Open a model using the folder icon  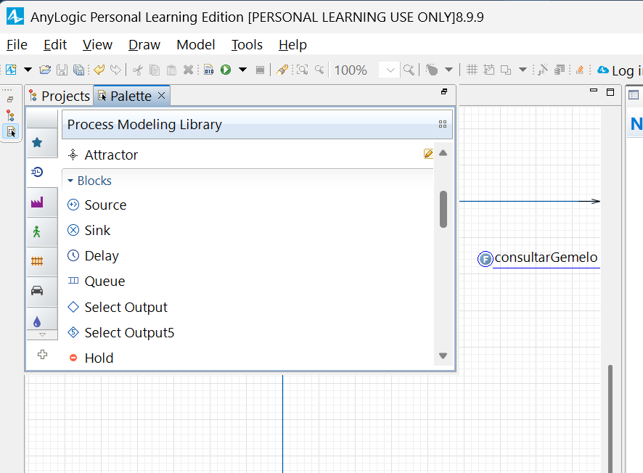tap(45, 70)
